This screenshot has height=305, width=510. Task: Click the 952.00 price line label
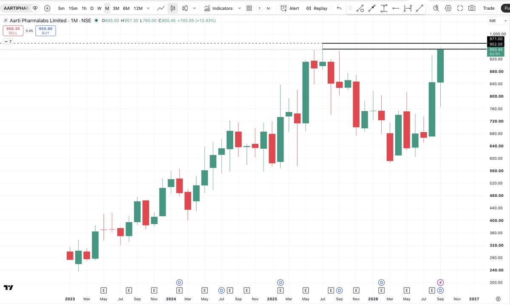tap(496, 44)
